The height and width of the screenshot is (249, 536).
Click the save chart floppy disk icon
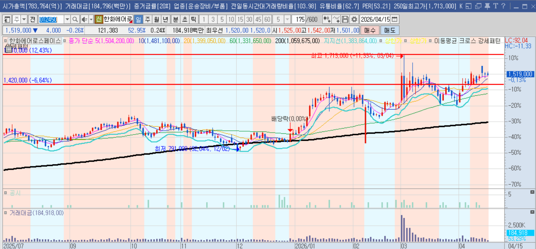point(345,19)
